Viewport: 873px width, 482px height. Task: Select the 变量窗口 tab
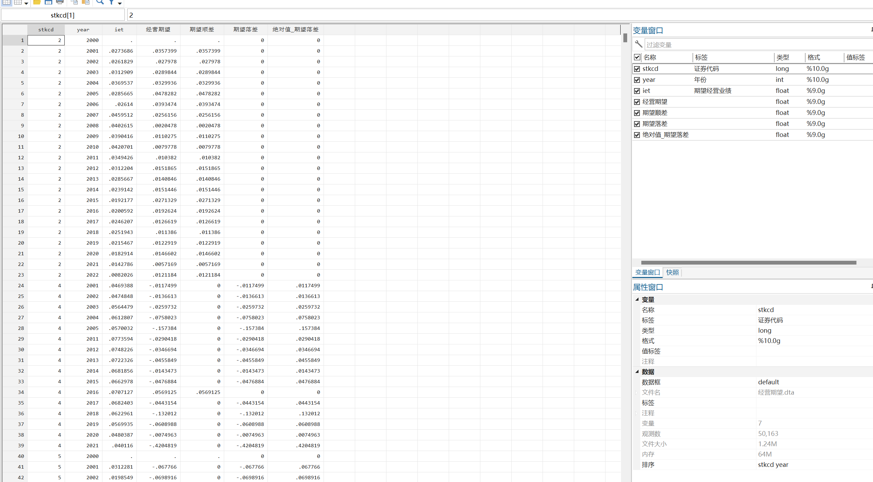pos(647,272)
